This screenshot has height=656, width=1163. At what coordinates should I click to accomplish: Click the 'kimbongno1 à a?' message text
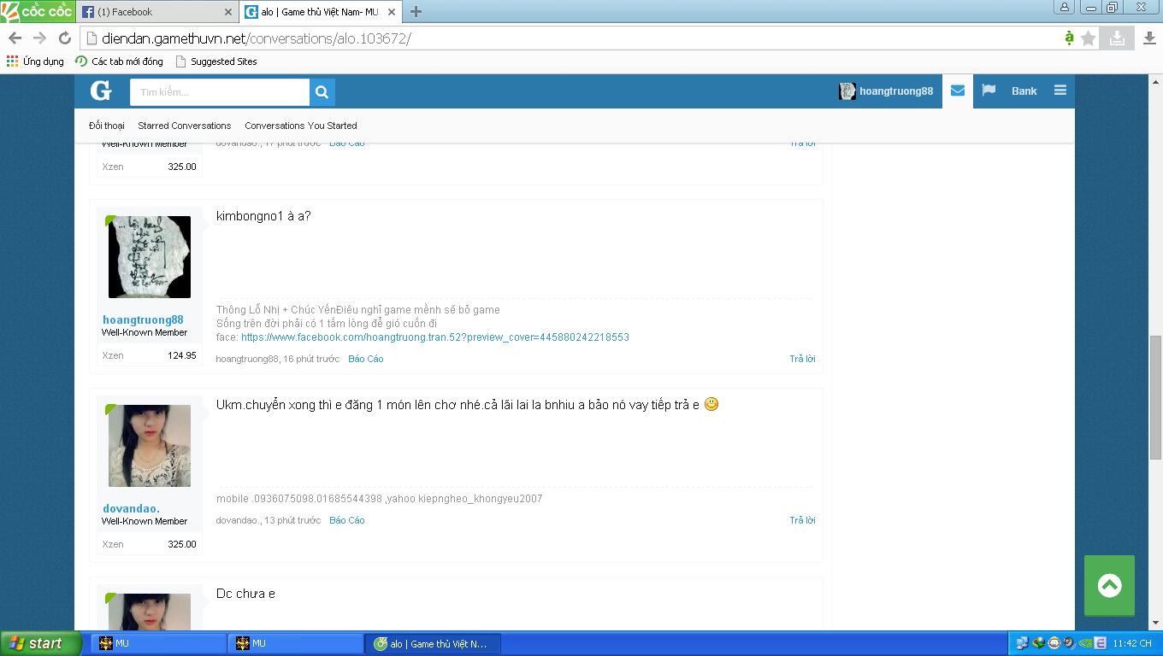pos(263,216)
